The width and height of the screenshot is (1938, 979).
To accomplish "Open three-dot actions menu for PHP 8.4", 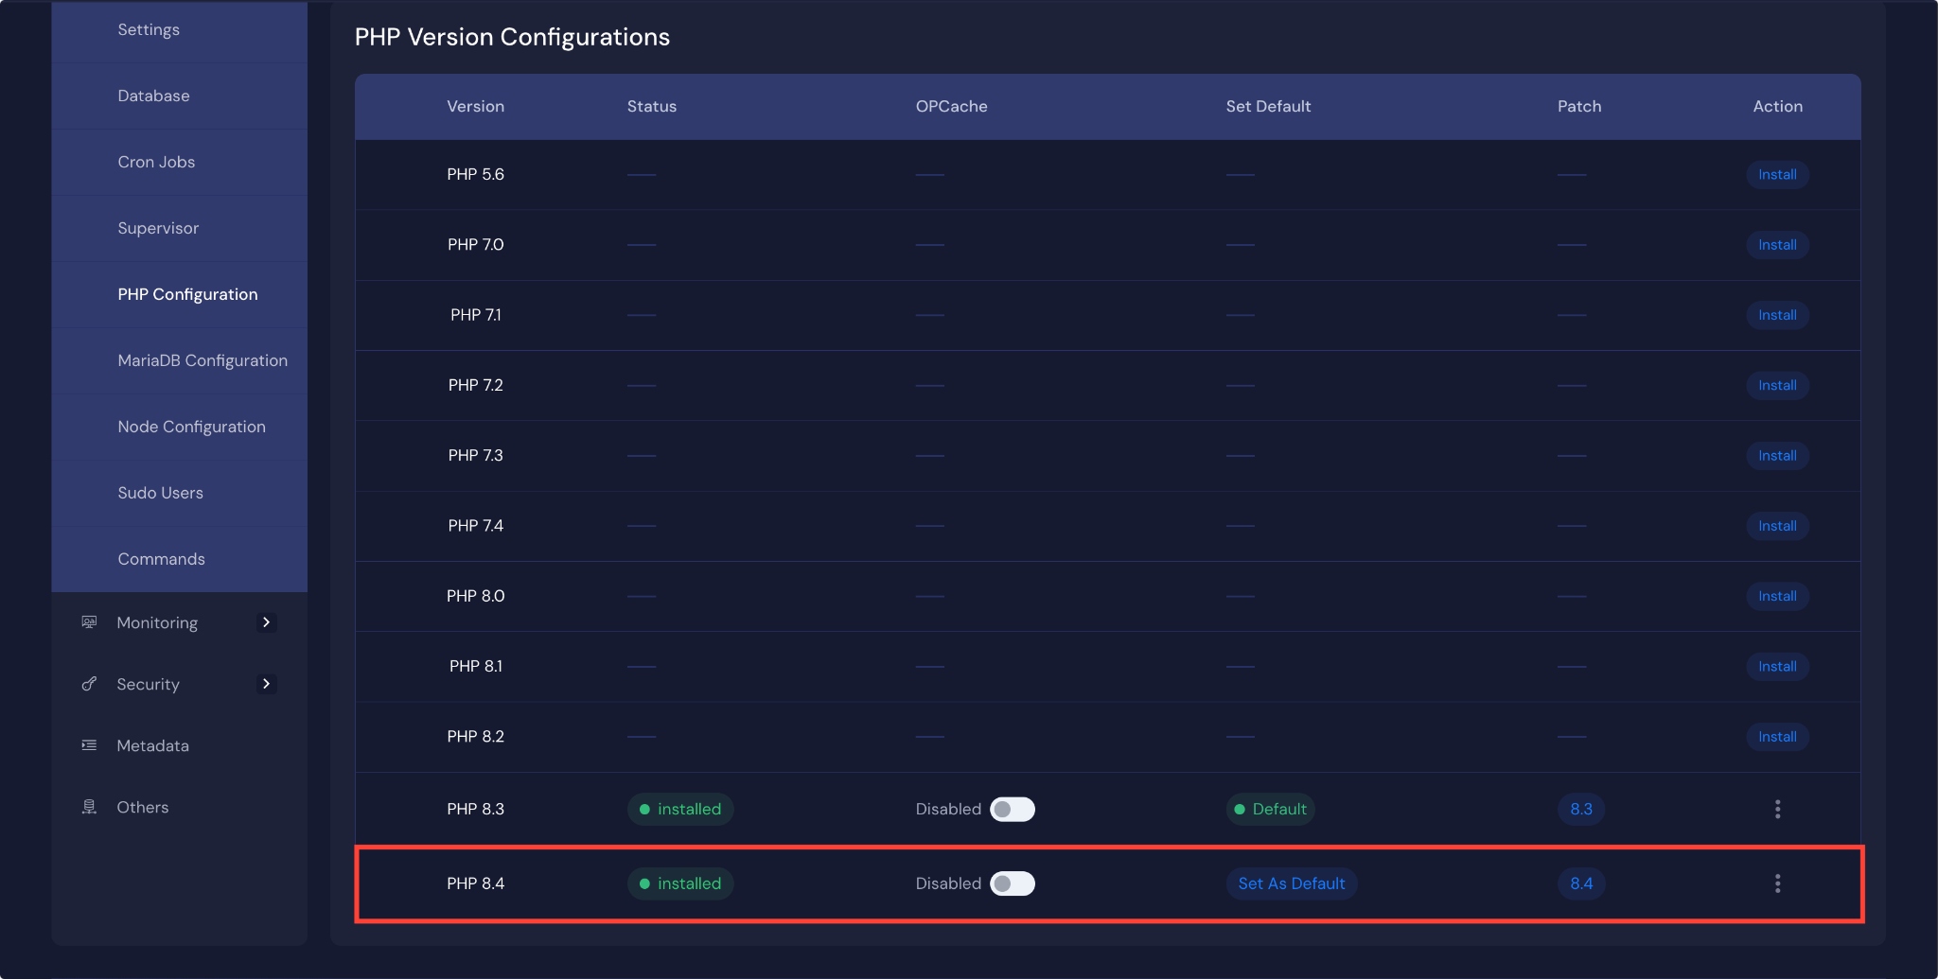I will [x=1777, y=883].
